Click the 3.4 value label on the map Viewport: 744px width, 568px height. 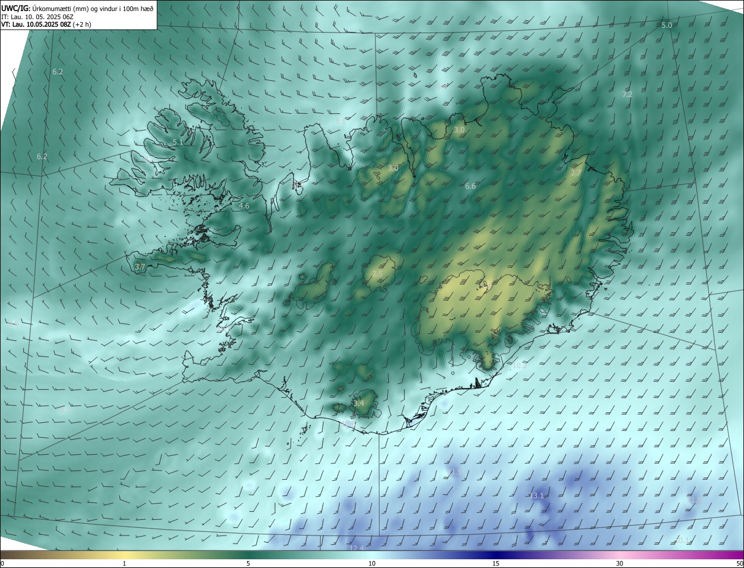pyautogui.click(x=359, y=403)
